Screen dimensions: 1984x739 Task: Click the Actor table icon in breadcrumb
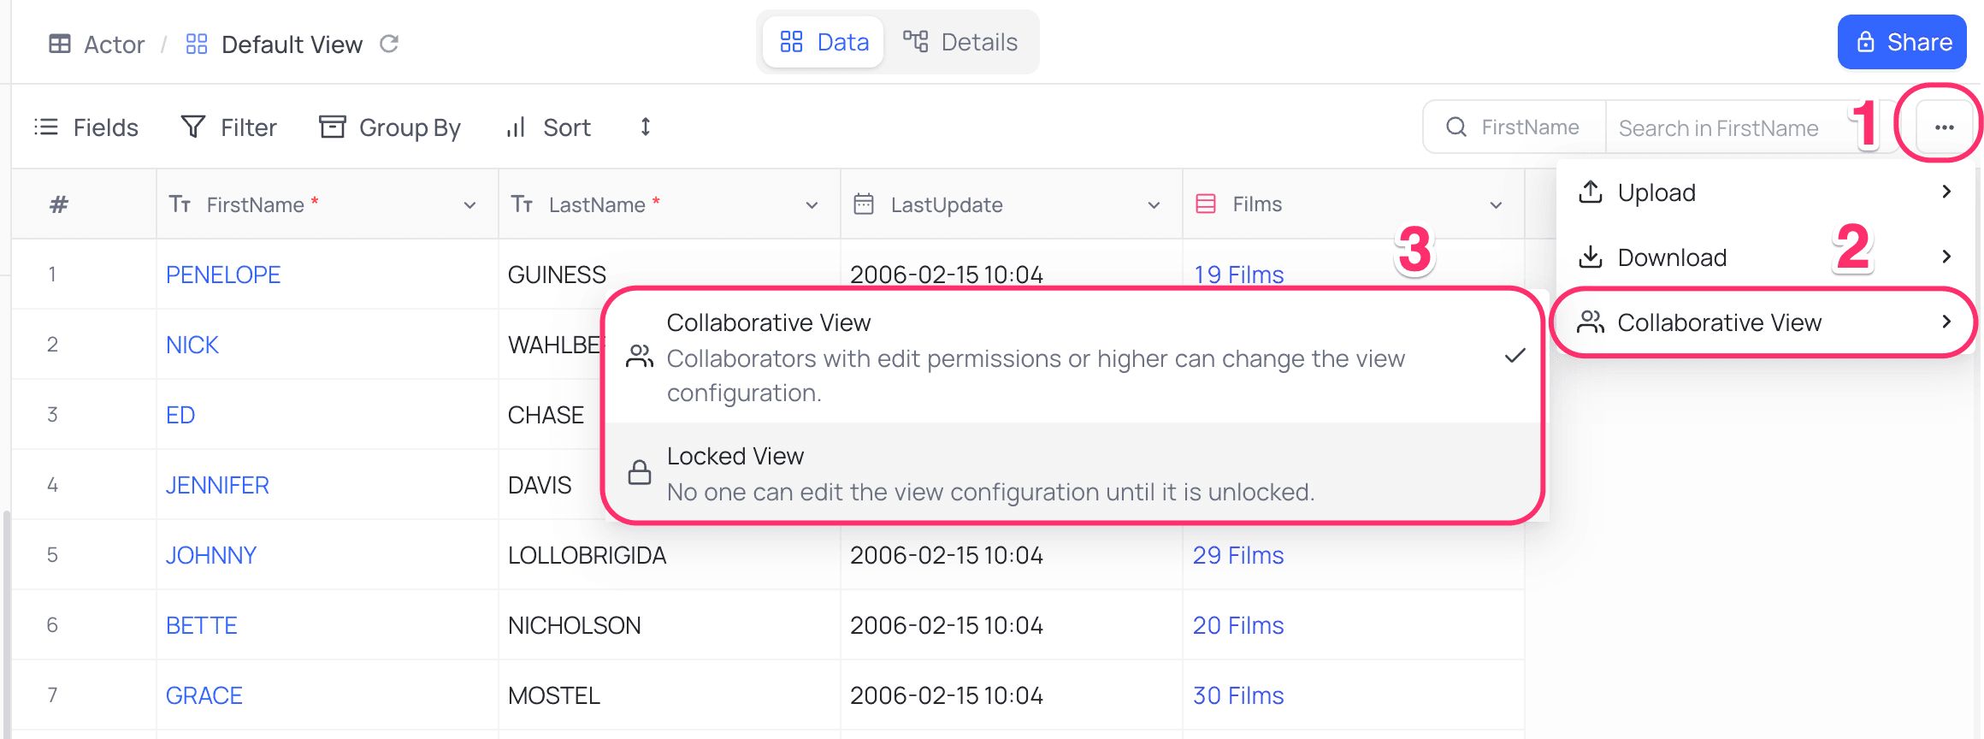60,44
